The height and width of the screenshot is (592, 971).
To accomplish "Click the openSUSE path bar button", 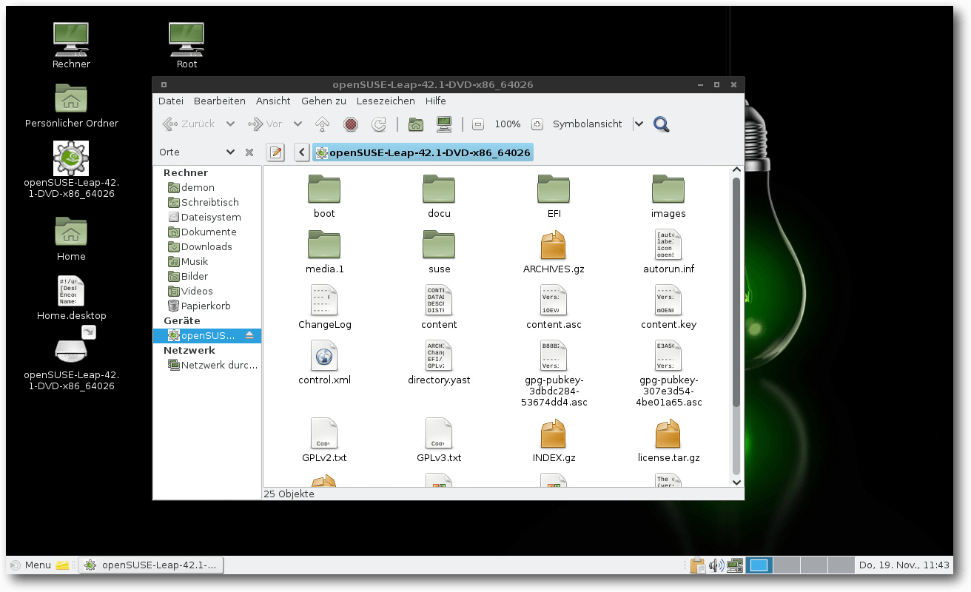I will 423,153.
